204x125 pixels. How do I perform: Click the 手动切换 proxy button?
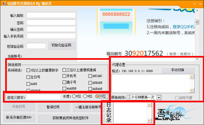(x=178, y=70)
